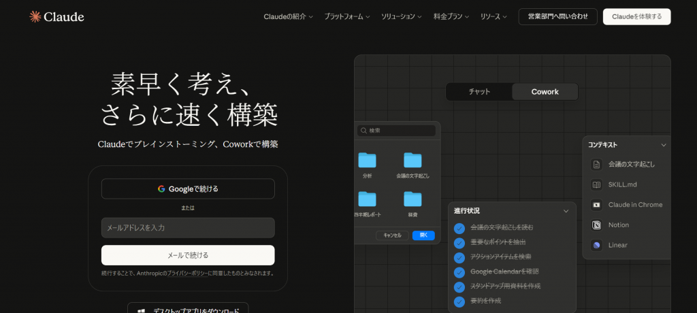The height and width of the screenshot is (313, 697).
Task: Collapse the コンテキスト panel chevron
Action: tap(664, 145)
